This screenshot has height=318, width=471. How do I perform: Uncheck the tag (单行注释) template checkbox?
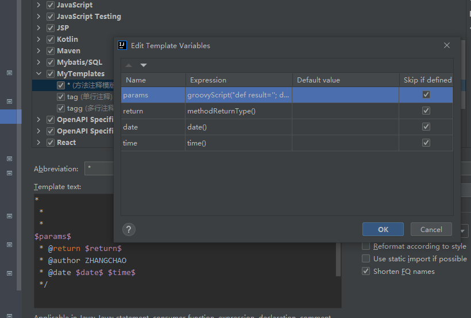[x=61, y=97]
